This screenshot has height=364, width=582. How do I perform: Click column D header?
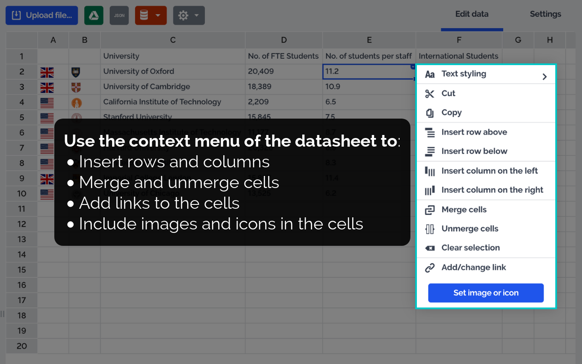tap(284, 40)
